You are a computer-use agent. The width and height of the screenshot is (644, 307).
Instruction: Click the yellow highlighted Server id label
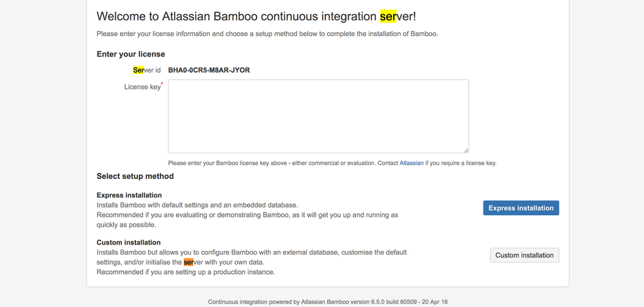click(146, 70)
